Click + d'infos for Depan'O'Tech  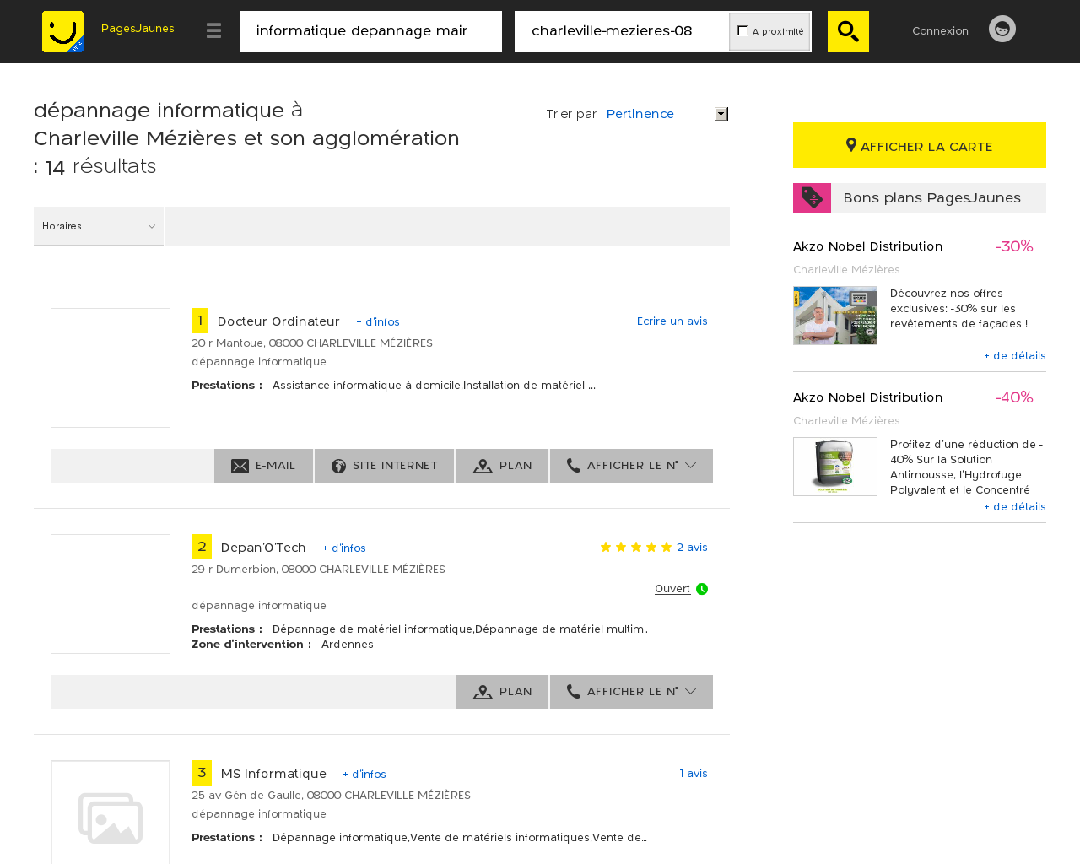[x=344, y=548]
